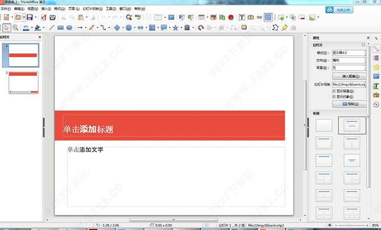Image resolution: width=381 pixels, height=230 pixels.
Task: Expand the Open folder dropdown arrow
Action: [24, 17]
